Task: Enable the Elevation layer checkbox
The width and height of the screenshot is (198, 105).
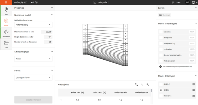Action: click(x=161, y=32)
